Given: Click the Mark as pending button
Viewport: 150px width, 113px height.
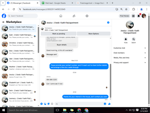Looking at the screenshot, I should pos(58,34).
